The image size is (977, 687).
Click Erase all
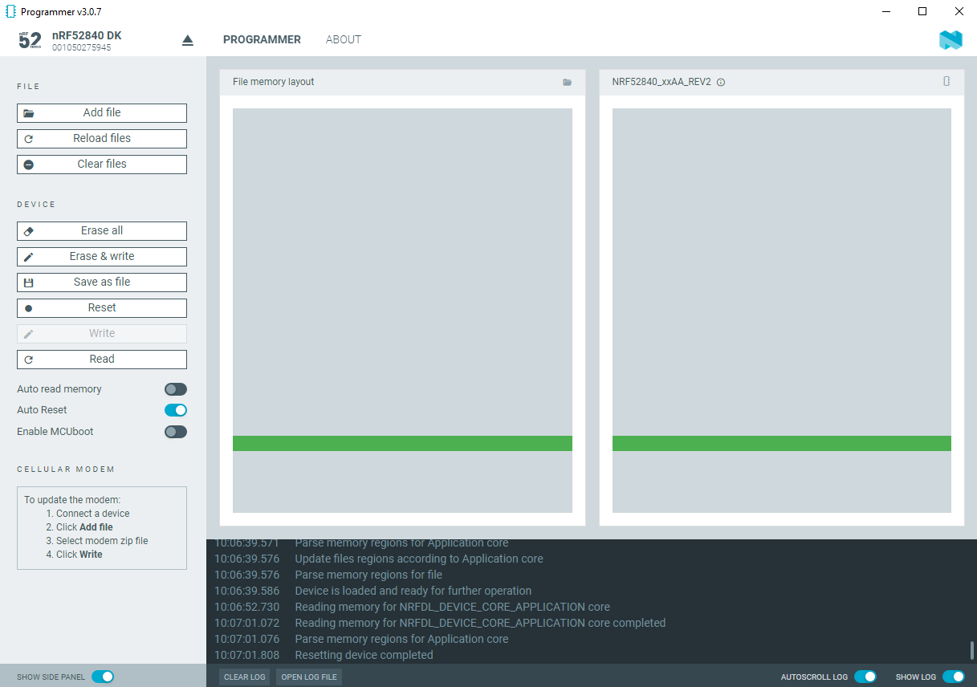pos(102,231)
